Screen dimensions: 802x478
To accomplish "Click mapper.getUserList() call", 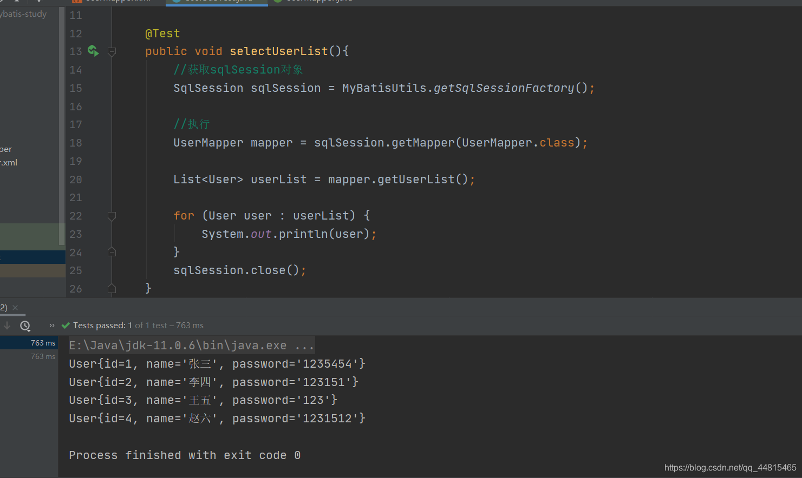I will point(398,180).
